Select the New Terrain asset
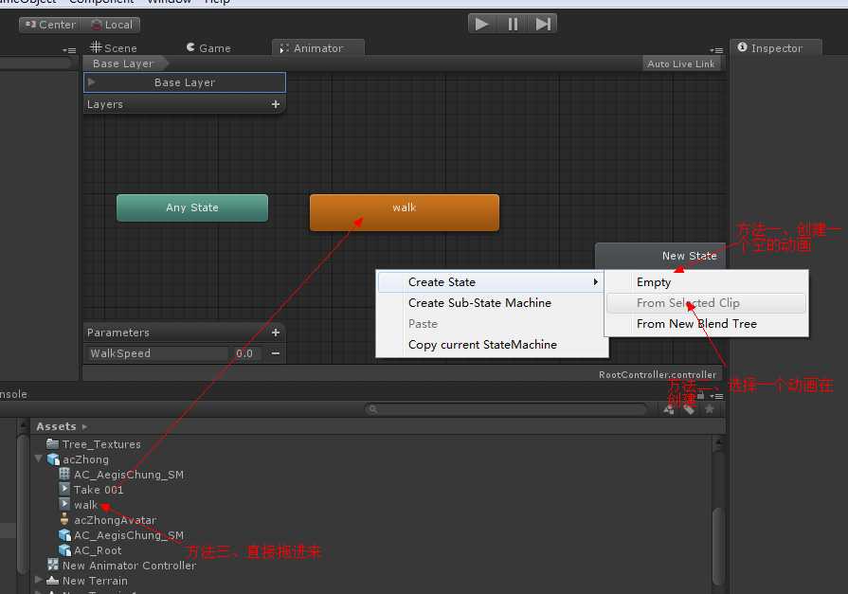 tap(87, 581)
